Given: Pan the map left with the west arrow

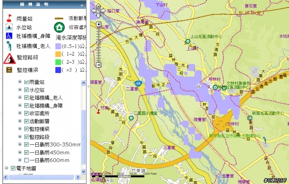Looking at the screenshot, I should click(x=94, y=11).
